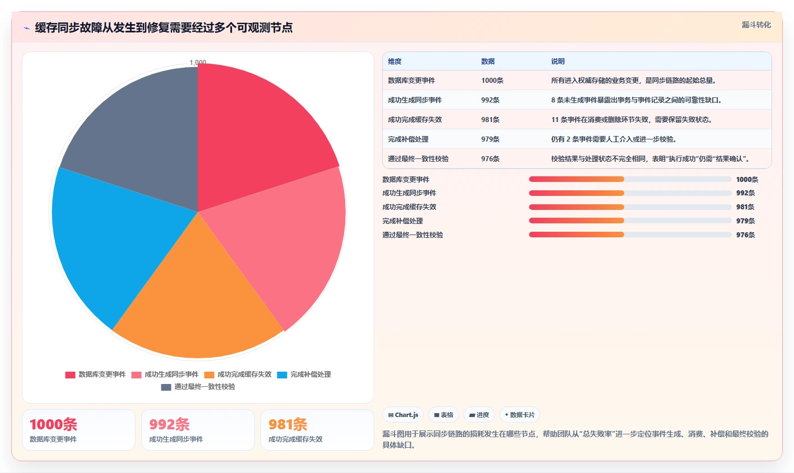The height and width of the screenshot is (473, 794).
Task: Click the description starting 校验结果与处理状态
Action: pos(651,159)
